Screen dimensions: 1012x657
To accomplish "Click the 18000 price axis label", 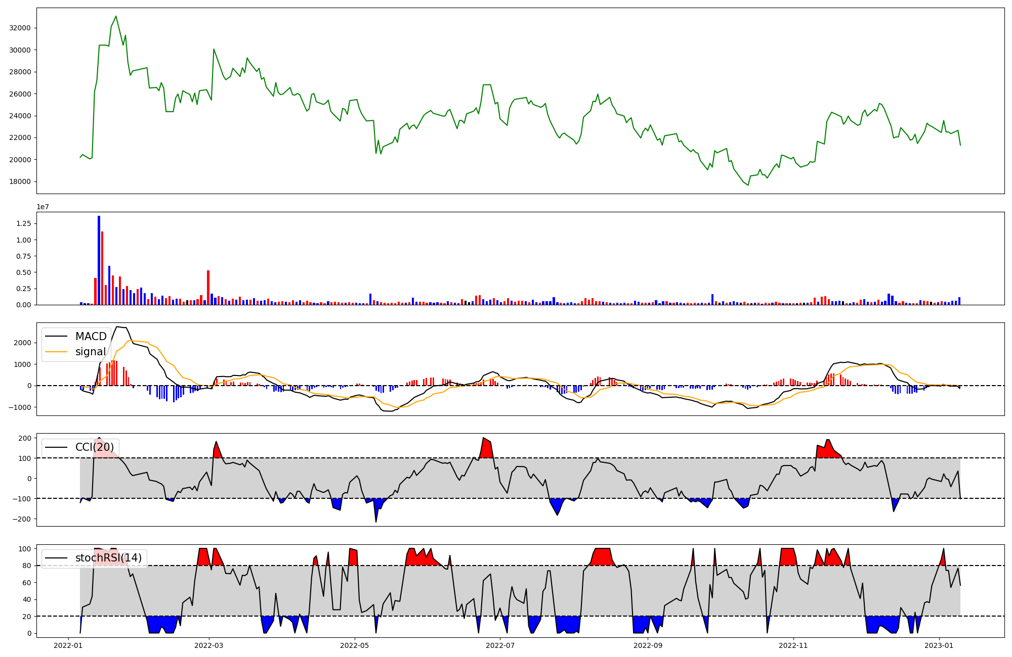I will tap(20, 182).
